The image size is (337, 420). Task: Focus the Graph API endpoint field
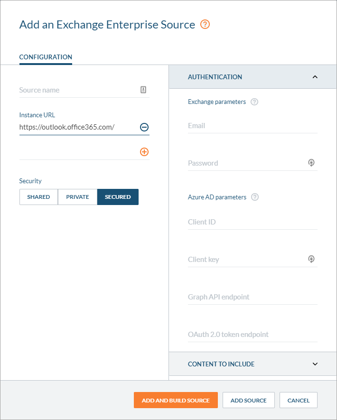point(253,297)
